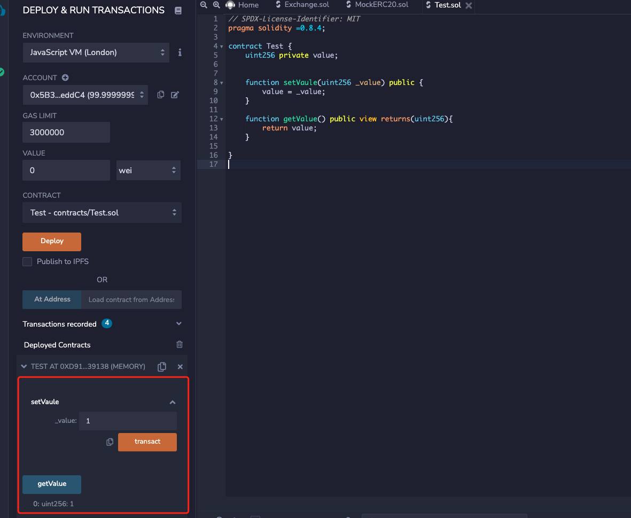Open the Environment dropdown
Screen dimensions: 631x518
coord(96,53)
